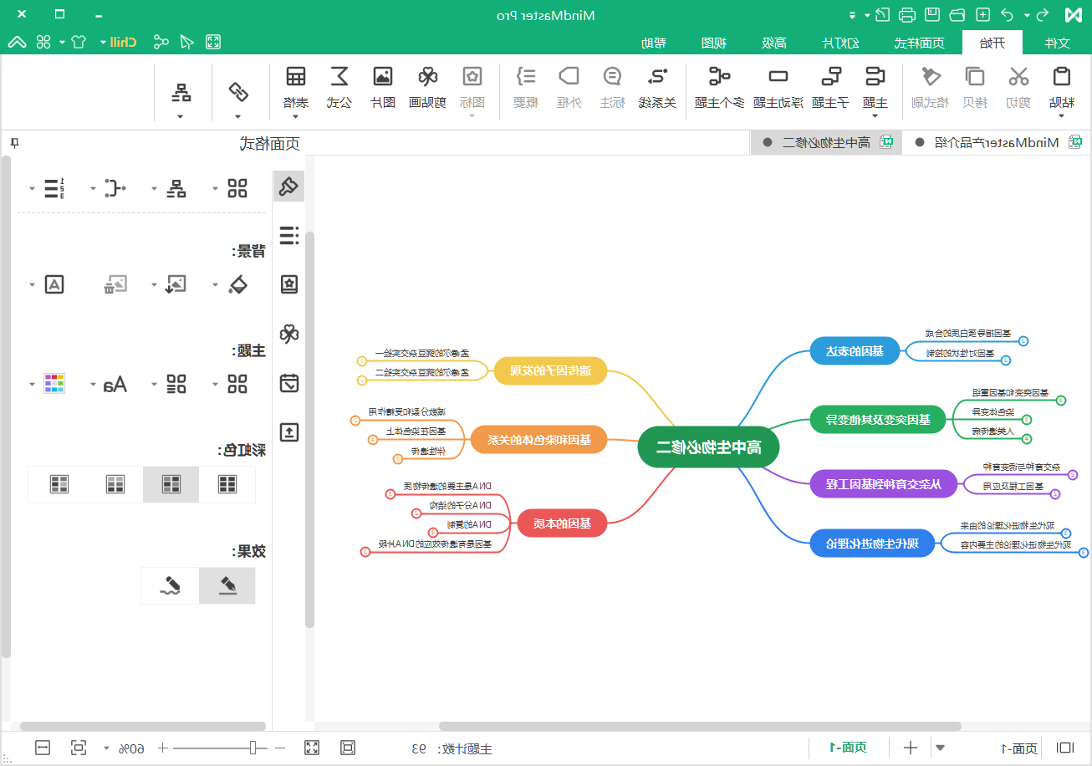Select the 遗传因子的发现 yellow topic
1092x766 pixels.
[550, 371]
